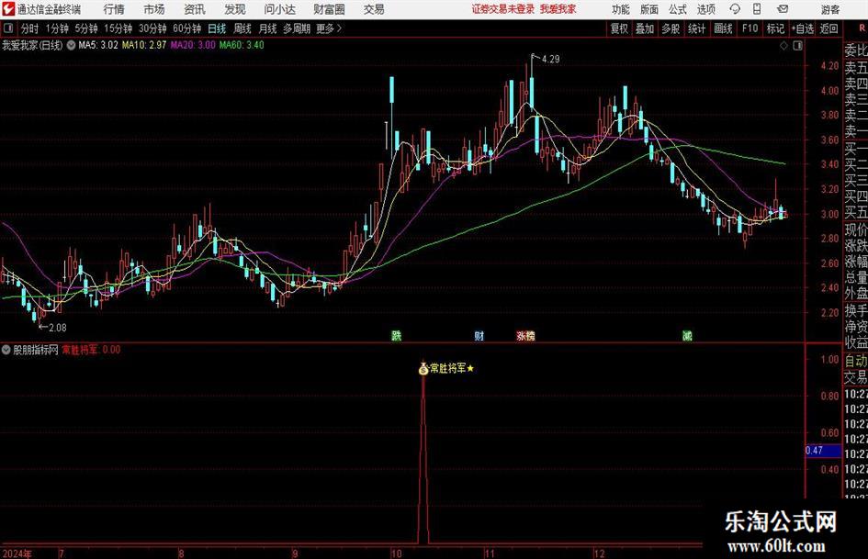The height and width of the screenshot is (559, 868).
Task: Click the money bag signal icon
Action: [423, 368]
